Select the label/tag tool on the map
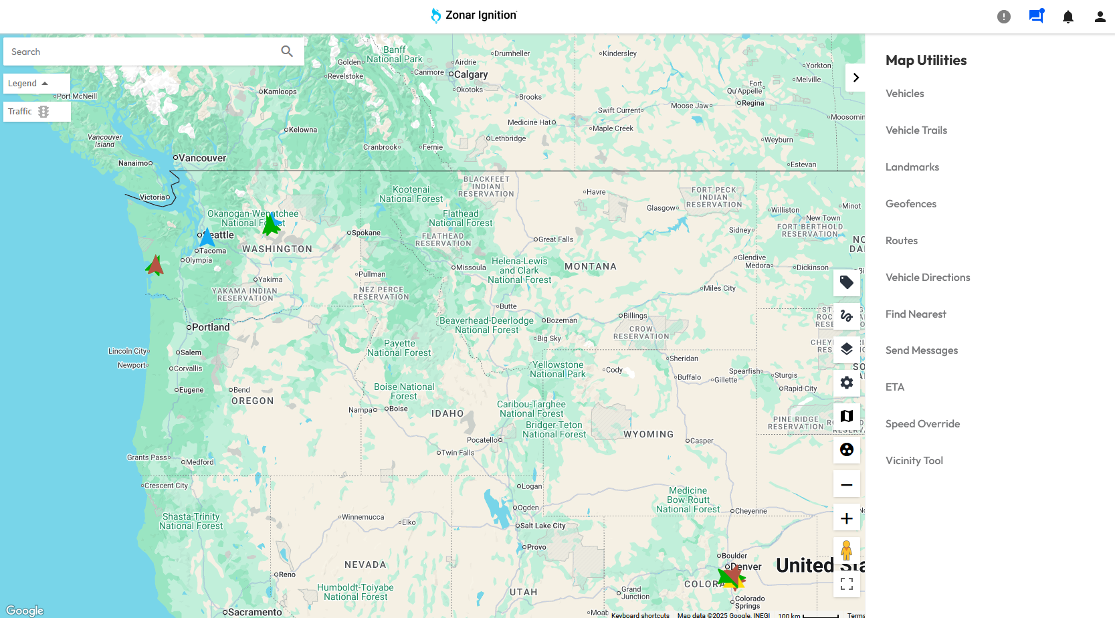The image size is (1115, 618). 846,282
